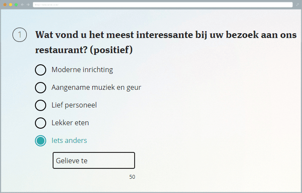Screen dimensions: 302x193
Task: Maximize the window with the green button
Action: pyautogui.click(x=16, y=4)
